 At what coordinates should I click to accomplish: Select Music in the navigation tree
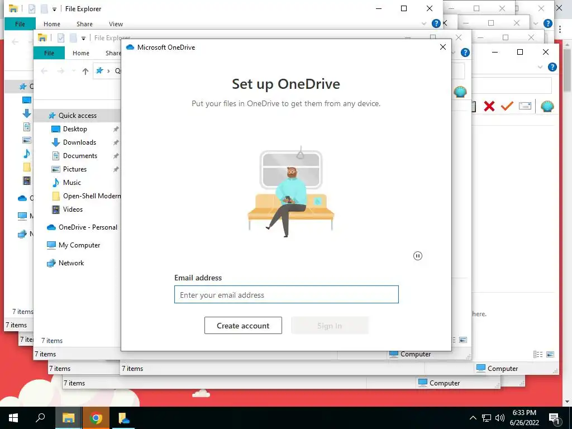[72, 183]
